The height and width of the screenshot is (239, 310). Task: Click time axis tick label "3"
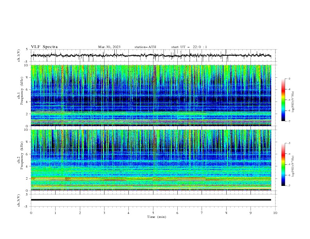click(104, 213)
